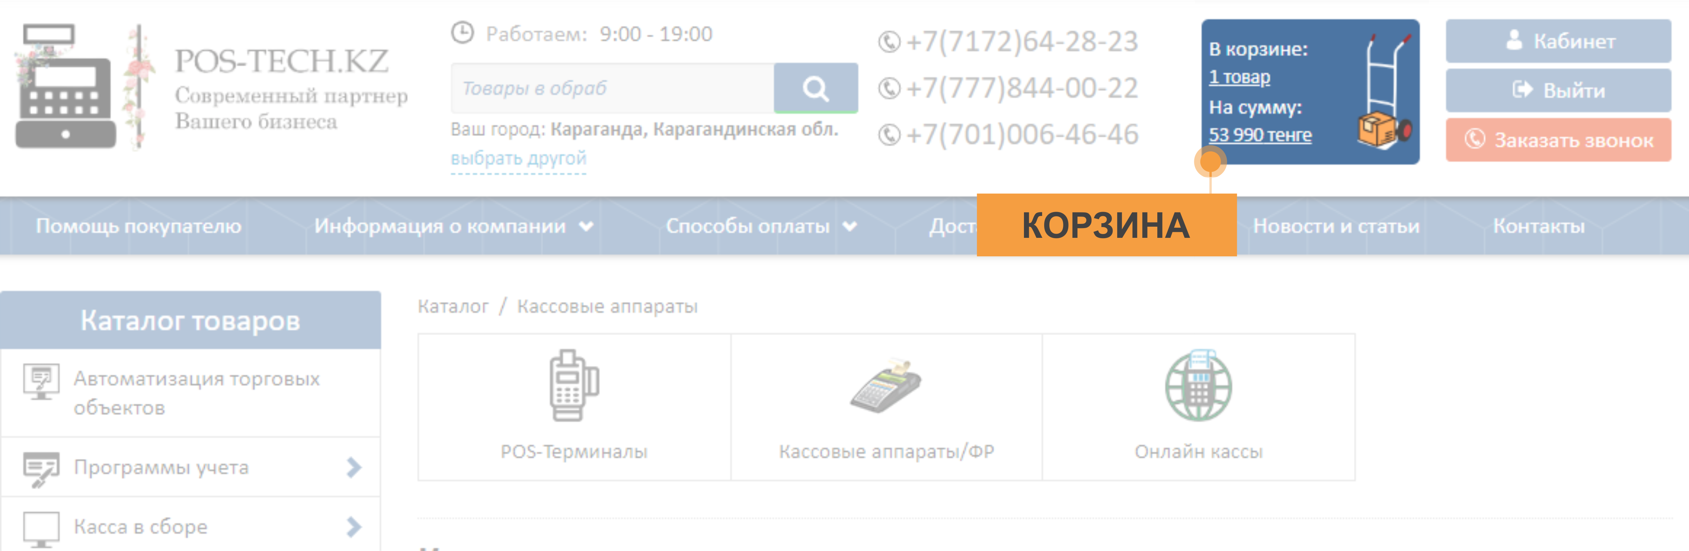Open Помощь покупателю menu item
The height and width of the screenshot is (551, 1689).
pos(138,226)
